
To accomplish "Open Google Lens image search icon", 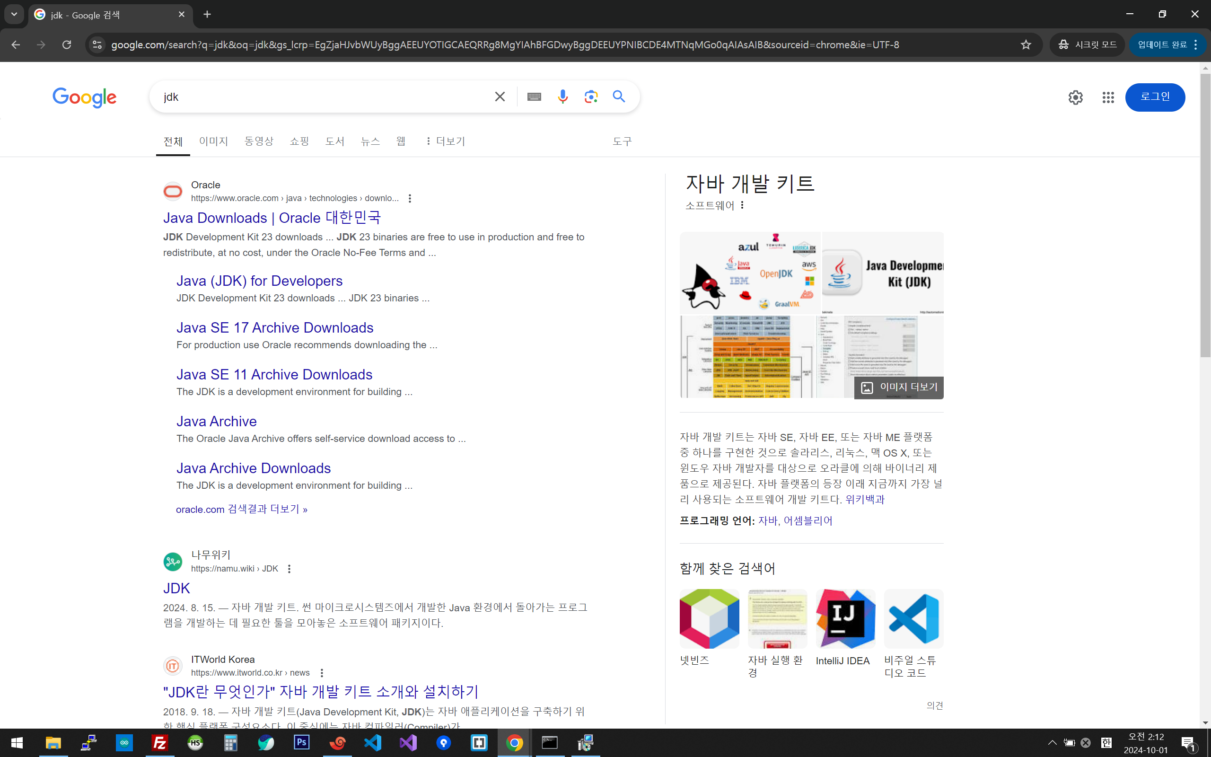I will pyautogui.click(x=591, y=97).
